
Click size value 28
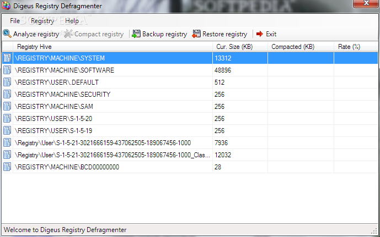pyautogui.click(x=218, y=167)
